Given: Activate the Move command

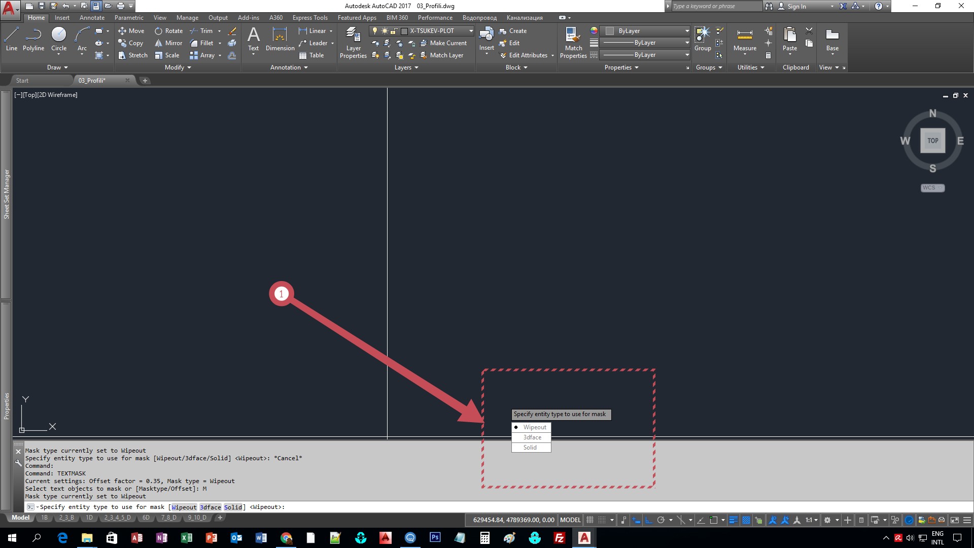Looking at the screenshot, I should (x=131, y=31).
